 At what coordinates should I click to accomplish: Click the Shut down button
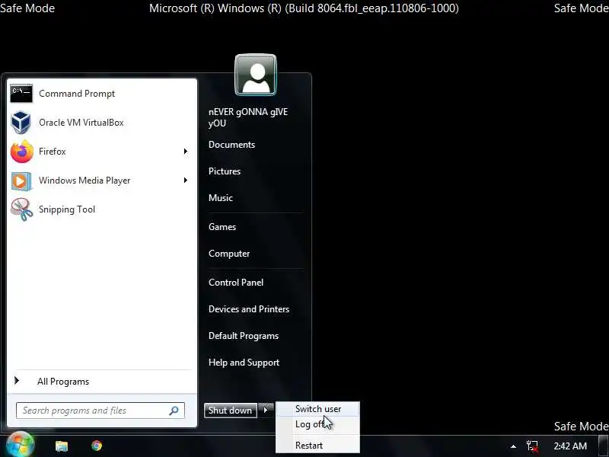click(231, 411)
